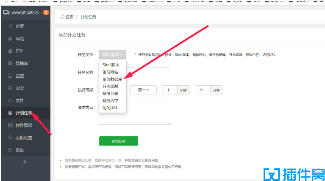The image size is (325, 181).
Task: Click the plus icon at sidebar bottom
Action: pos(25,162)
